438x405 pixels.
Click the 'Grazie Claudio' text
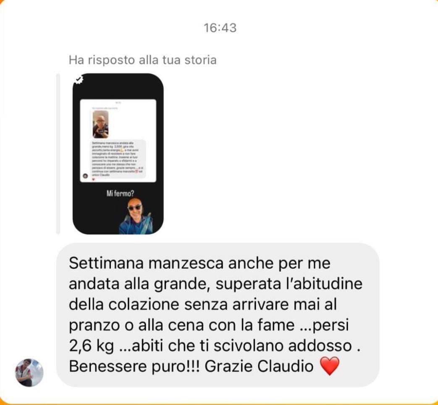[x=259, y=366]
